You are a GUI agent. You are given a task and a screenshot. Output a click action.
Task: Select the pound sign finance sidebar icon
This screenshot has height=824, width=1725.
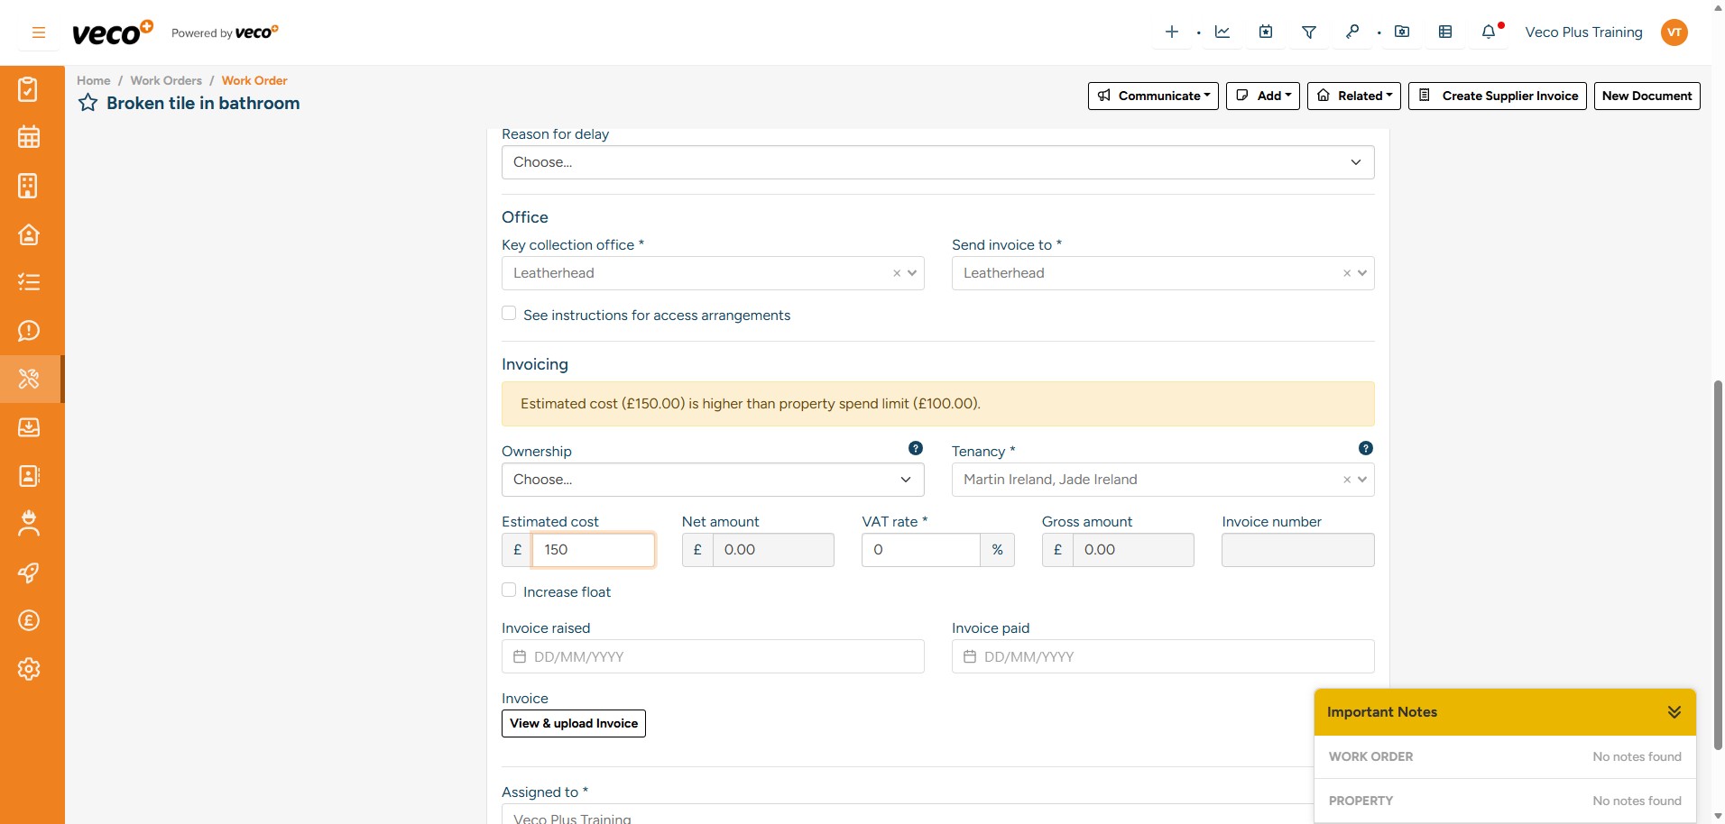click(29, 620)
